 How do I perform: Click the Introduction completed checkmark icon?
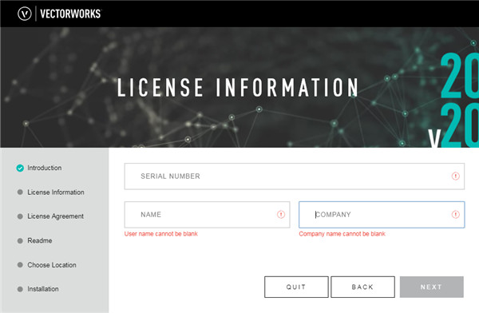[20, 168]
